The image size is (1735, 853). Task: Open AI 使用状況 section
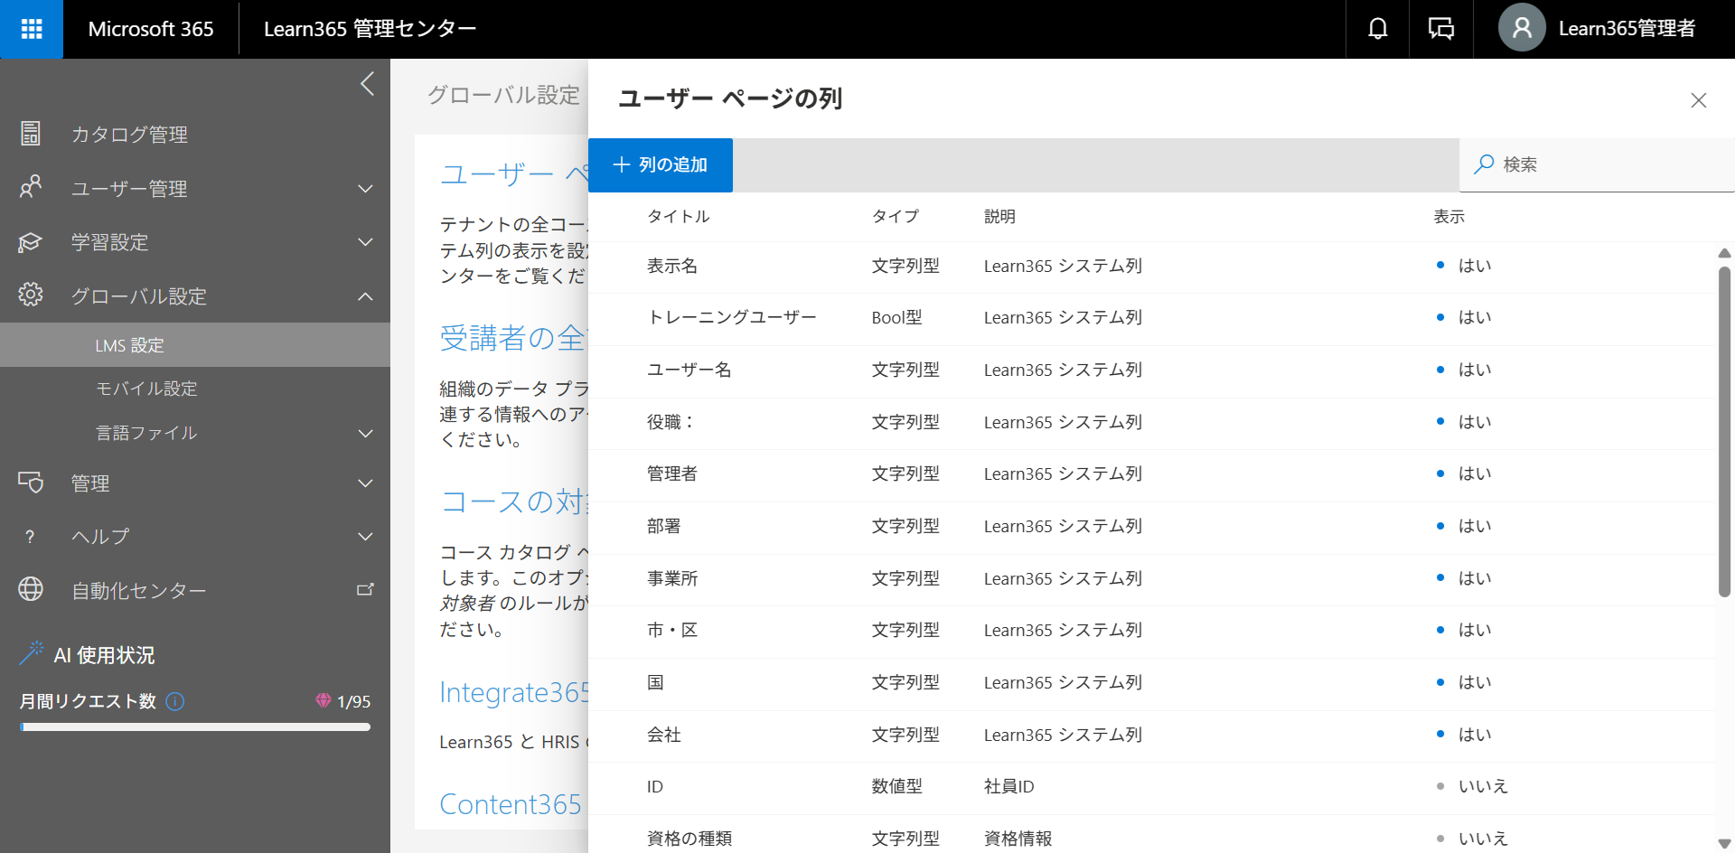(x=104, y=655)
